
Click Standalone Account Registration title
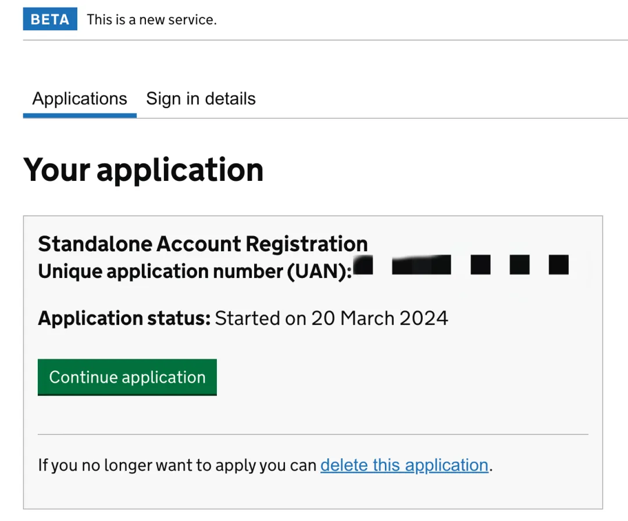coord(202,244)
